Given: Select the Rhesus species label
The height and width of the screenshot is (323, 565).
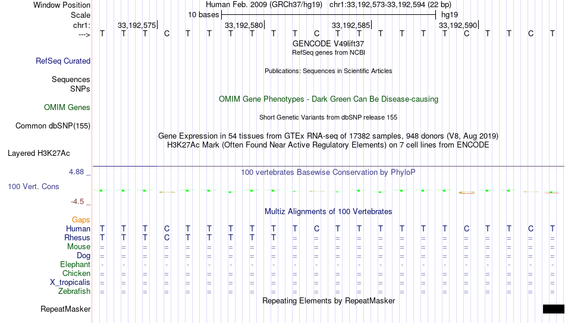Looking at the screenshot, I should click(x=77, y=237).
